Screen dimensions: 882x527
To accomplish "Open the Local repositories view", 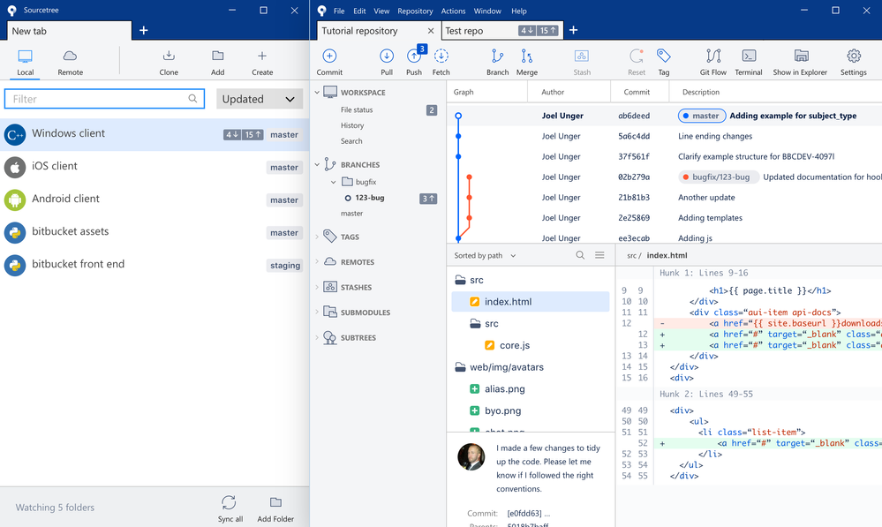I will (26, 62).
